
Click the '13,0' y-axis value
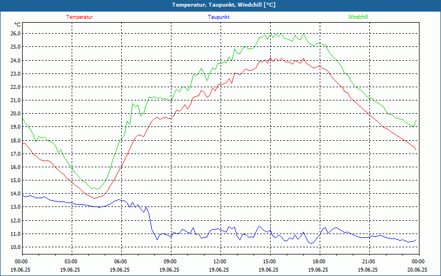point(15,207)
